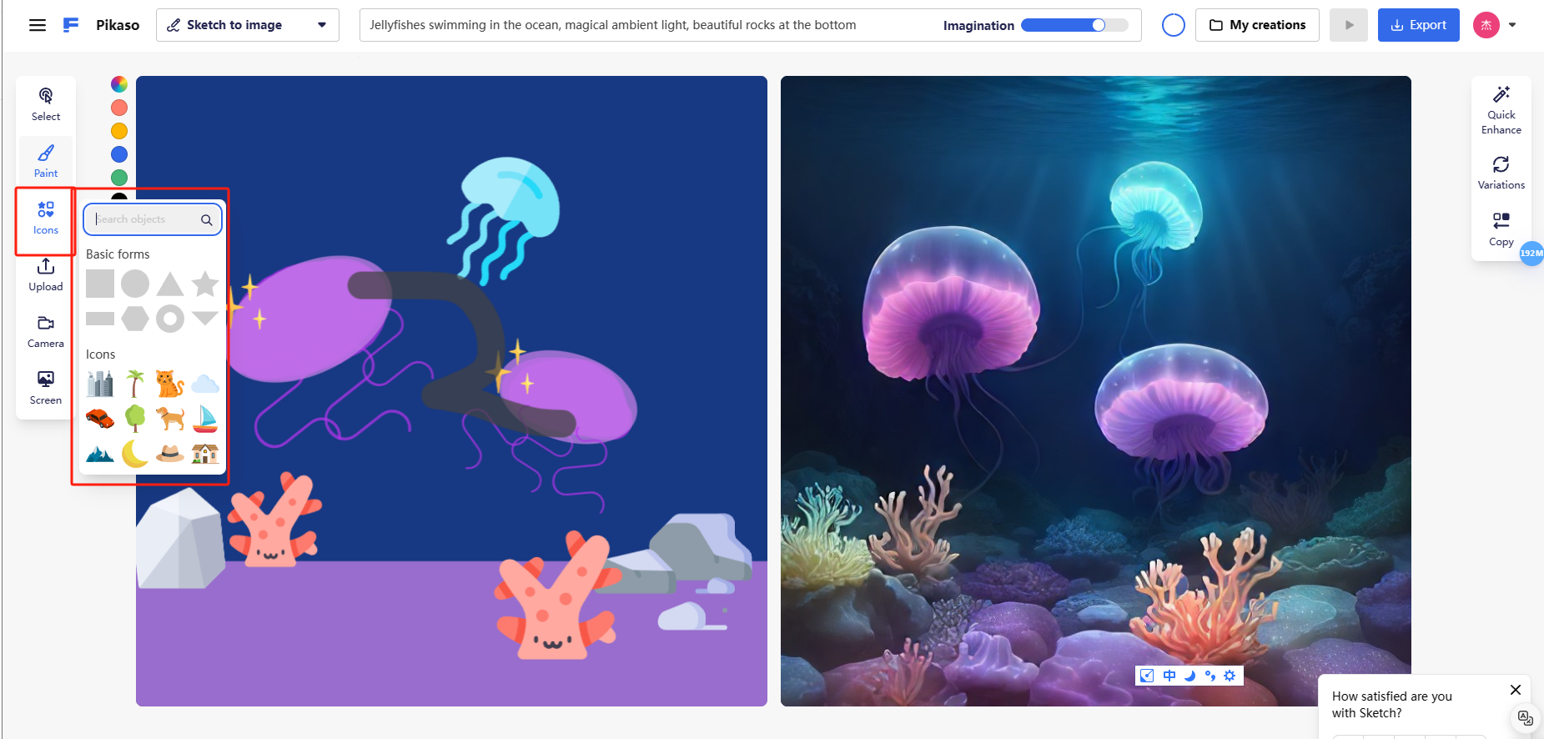Choose the Screen capture tool
Viewport: 1544px width, 739px height.
(x=46, y=388)
